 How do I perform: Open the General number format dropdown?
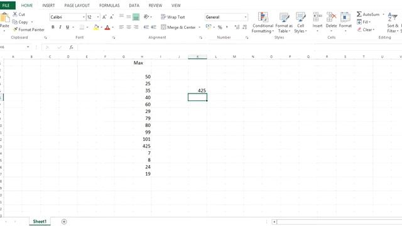coord(246,17)
